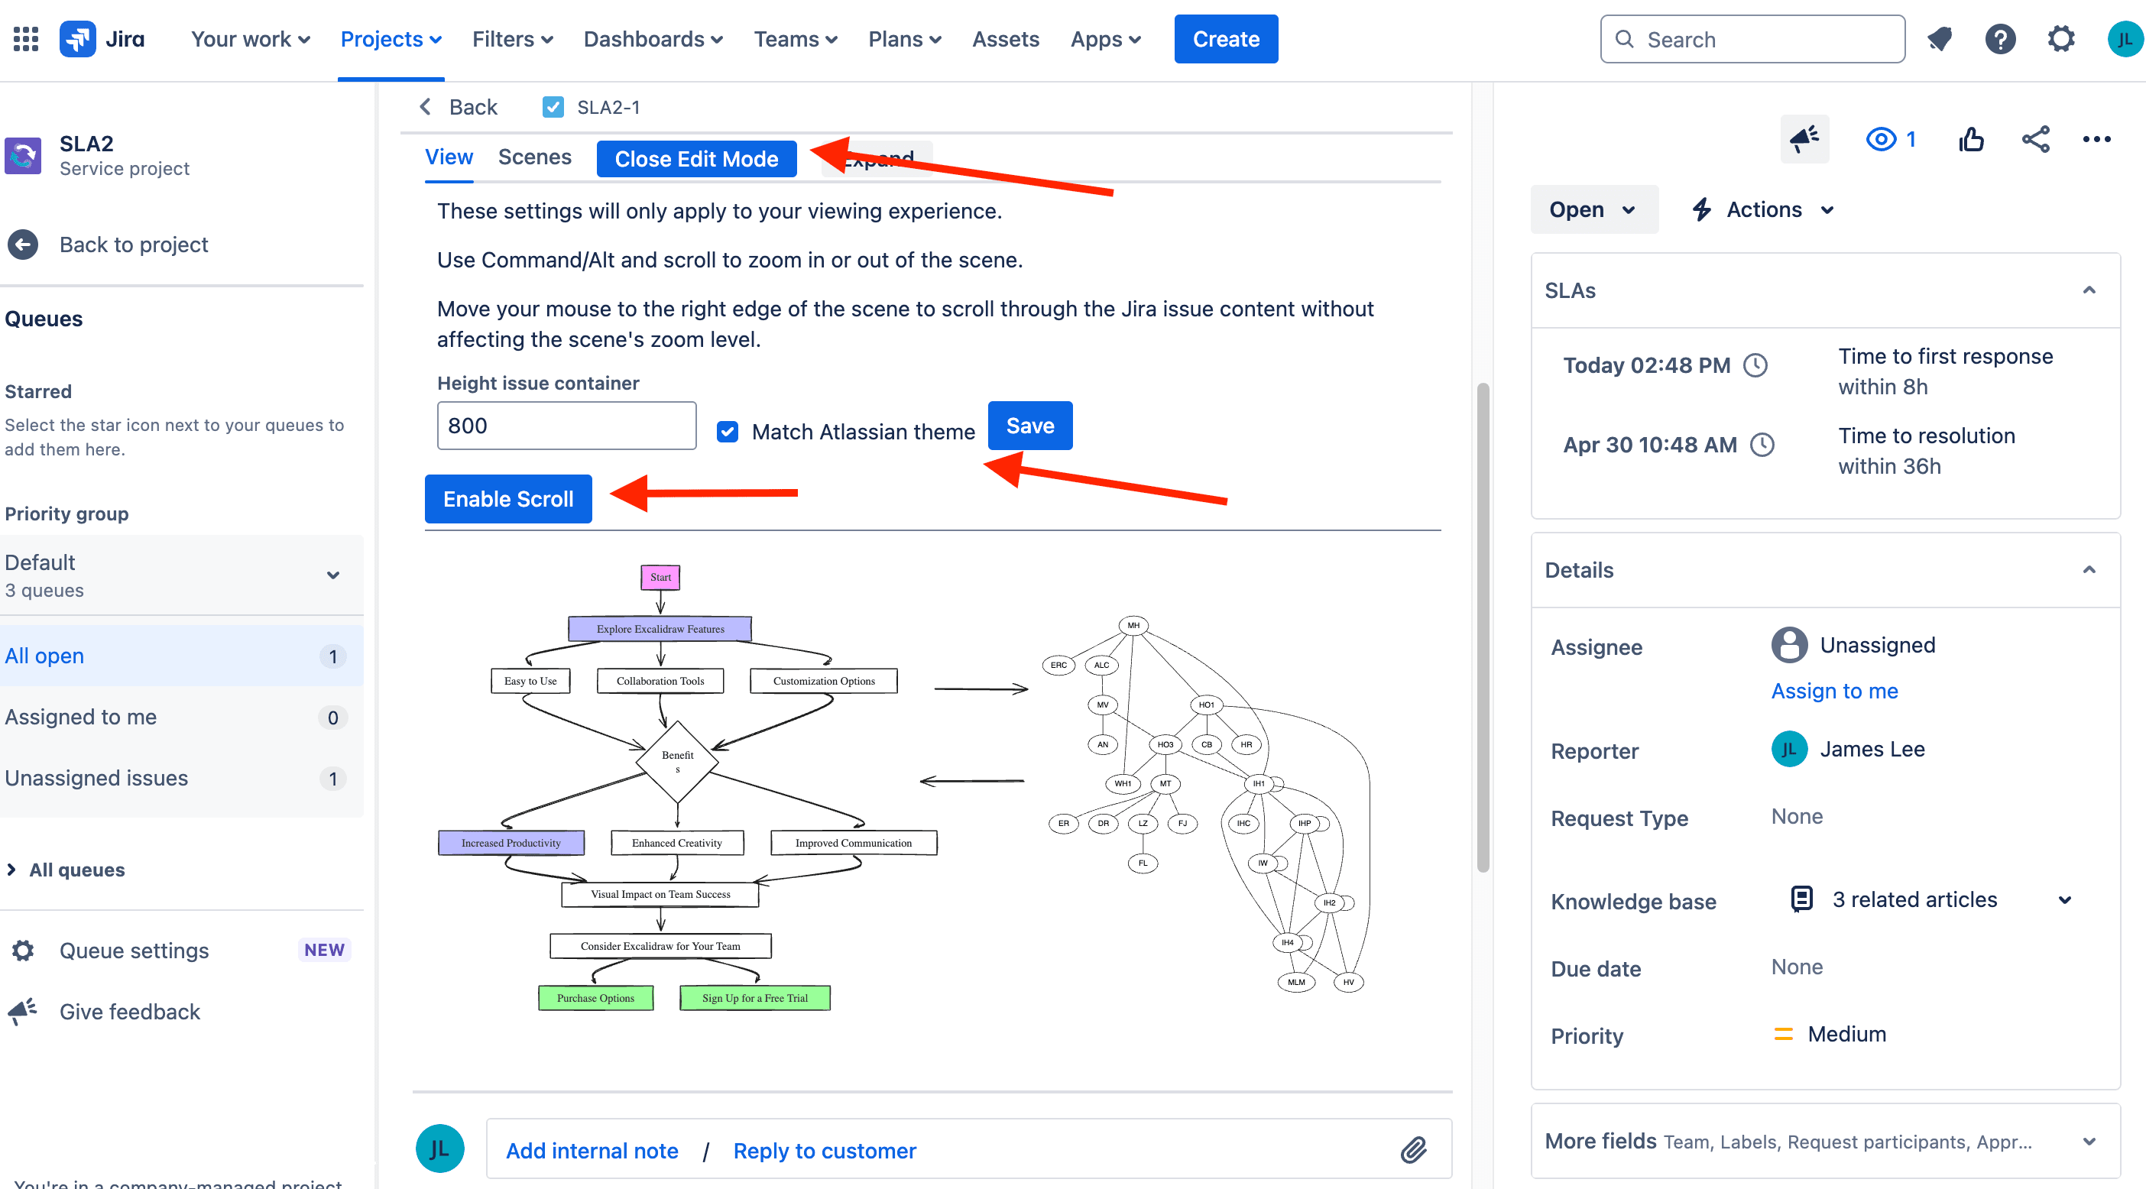Open the notifications bell icon
The image size is (2146, 1189).
1940,38
